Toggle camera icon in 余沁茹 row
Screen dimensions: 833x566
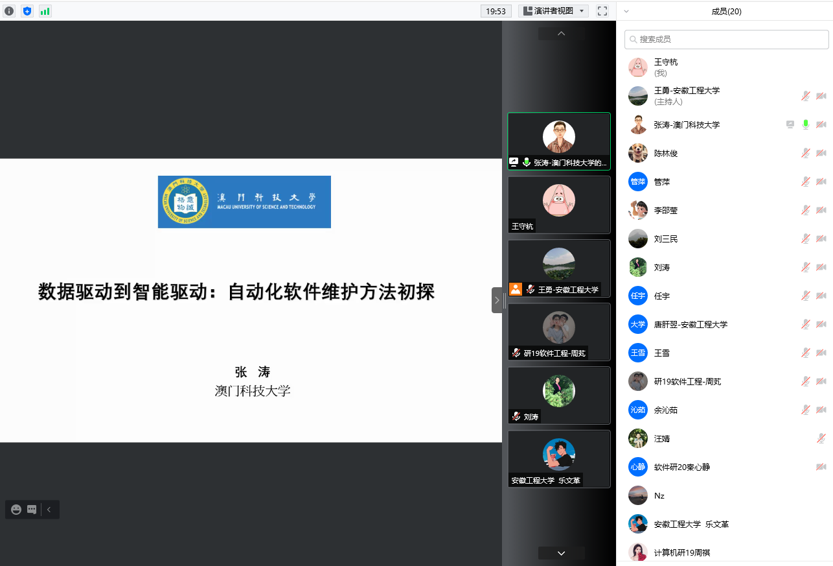coord(821,410)
